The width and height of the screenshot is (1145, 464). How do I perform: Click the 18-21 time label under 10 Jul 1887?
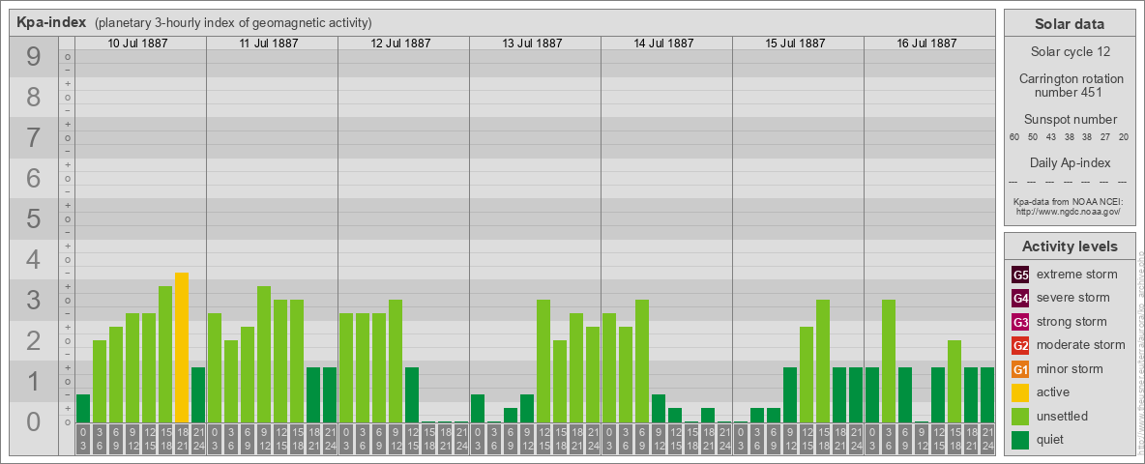182,439
